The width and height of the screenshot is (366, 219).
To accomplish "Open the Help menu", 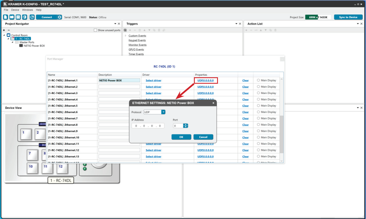I will (x=38, y=10).
